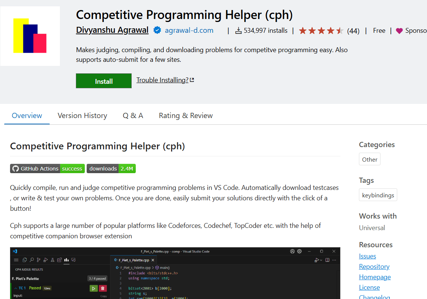427x299 pixels.
Task: Click the Accounts person icon in VS Code title bar
Action: (292, 251)
